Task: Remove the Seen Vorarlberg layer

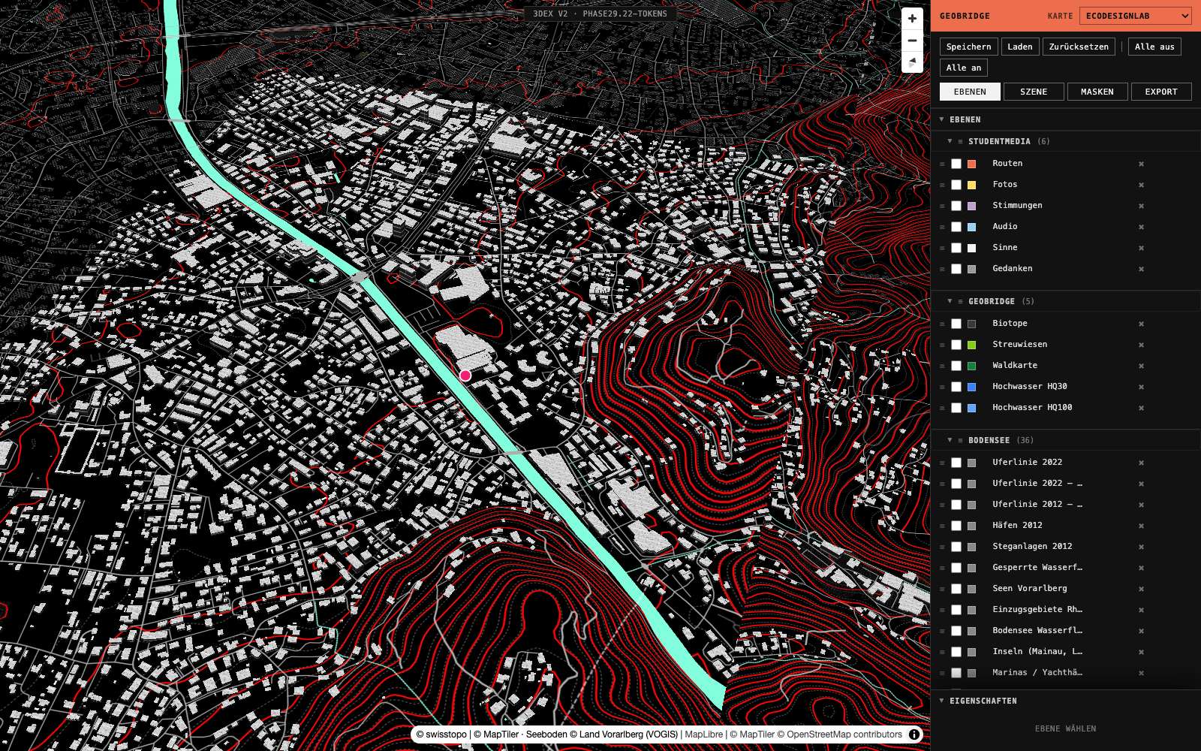Action: [x=1141, y=589]
